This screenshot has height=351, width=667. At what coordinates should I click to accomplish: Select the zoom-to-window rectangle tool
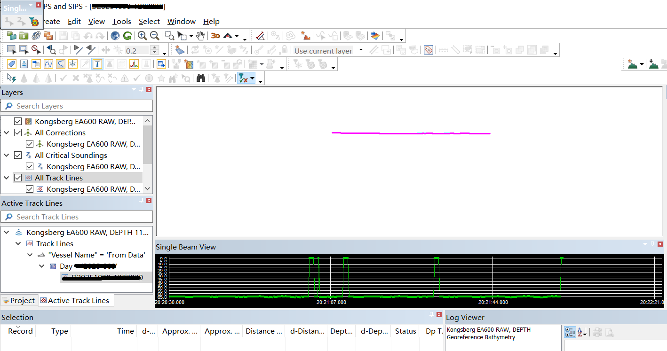click(169, 36)
